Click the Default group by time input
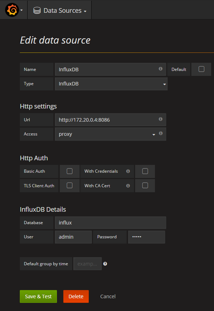The width and height of the screenshot is (214, 311). point(87,264)
